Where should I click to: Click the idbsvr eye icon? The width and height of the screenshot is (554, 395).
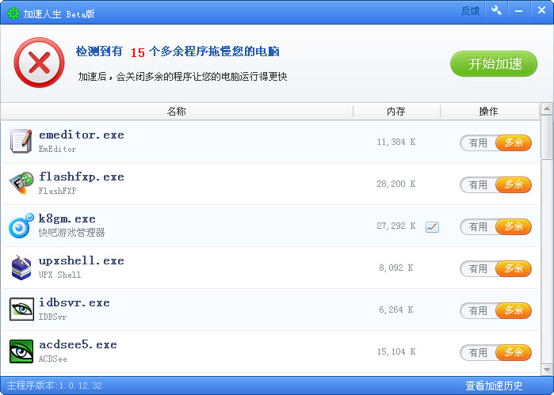(21, 310)
